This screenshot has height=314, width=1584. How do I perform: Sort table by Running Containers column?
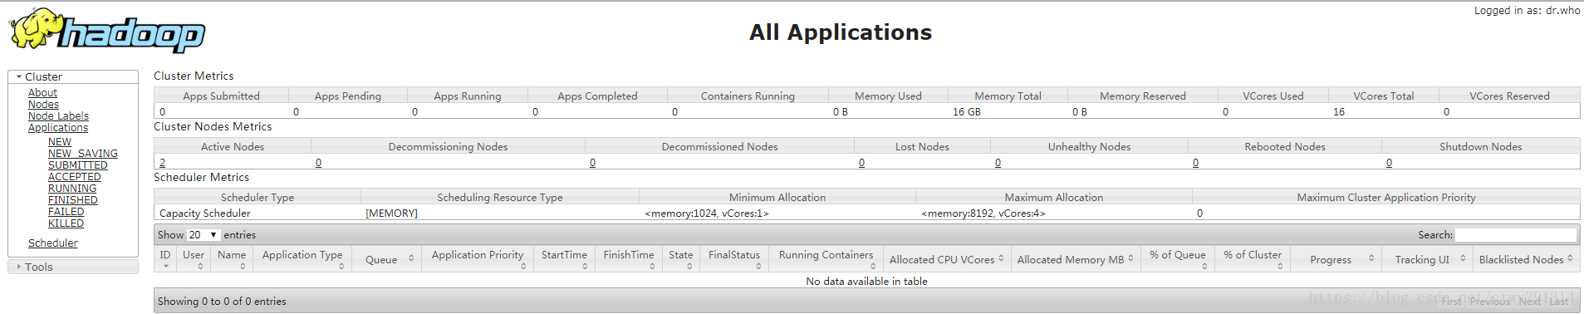826,259
